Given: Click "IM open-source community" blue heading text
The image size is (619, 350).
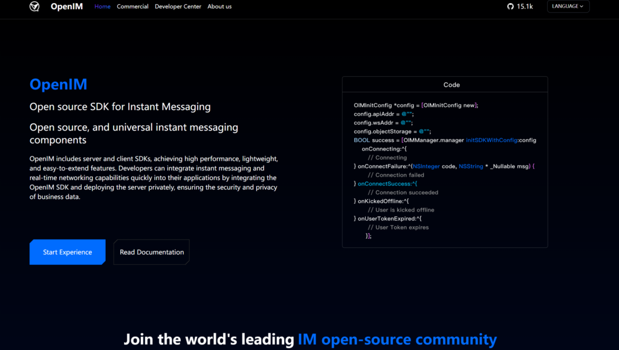Looking at the screenshot, I should [397, 340].
